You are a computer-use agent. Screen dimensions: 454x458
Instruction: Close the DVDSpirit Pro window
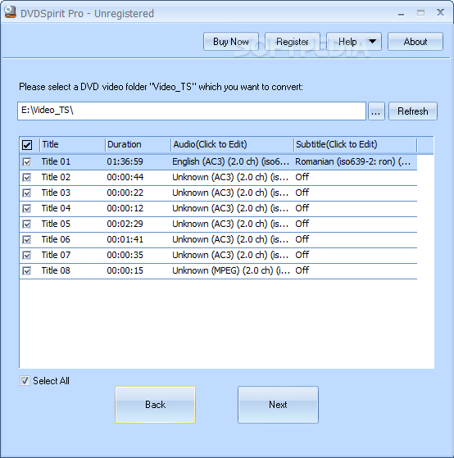(440, 12)
